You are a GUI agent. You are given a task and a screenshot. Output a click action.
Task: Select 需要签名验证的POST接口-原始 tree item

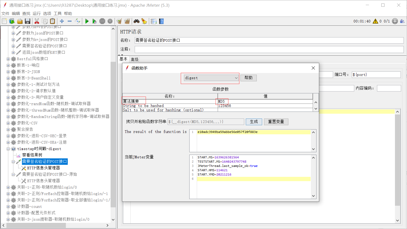tap(50, 174)
